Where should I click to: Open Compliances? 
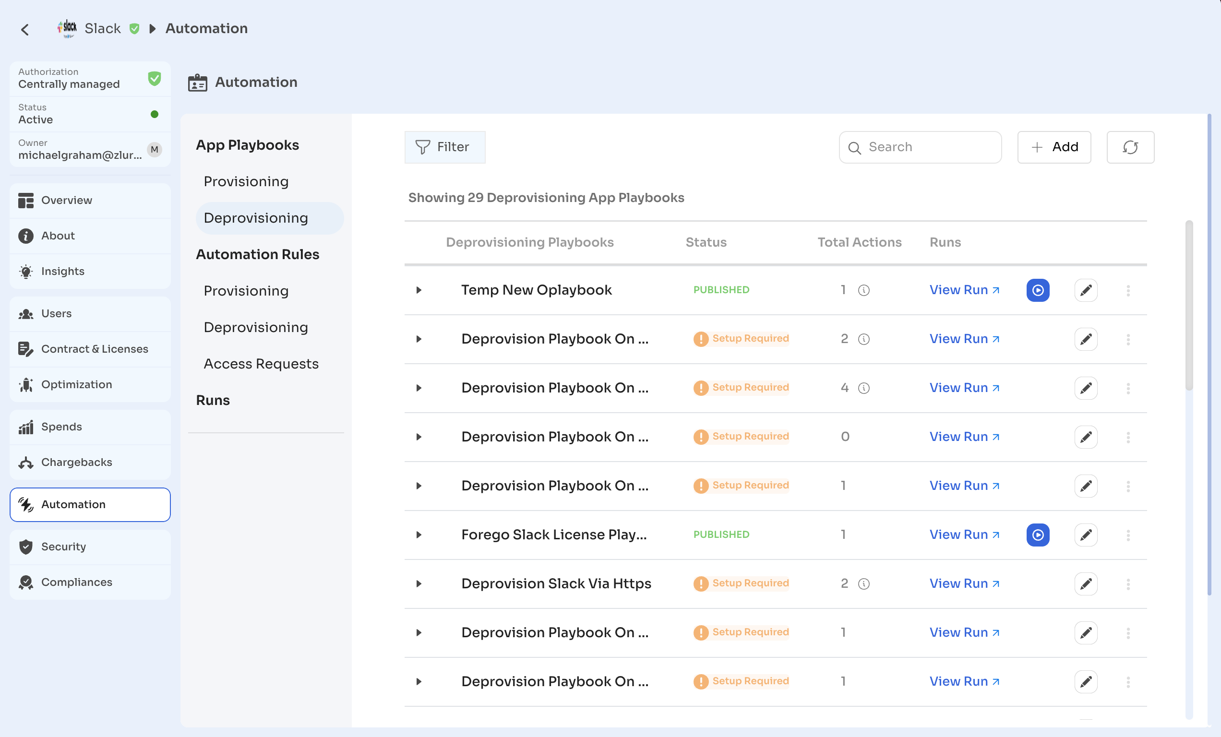(x=90, y=582)
